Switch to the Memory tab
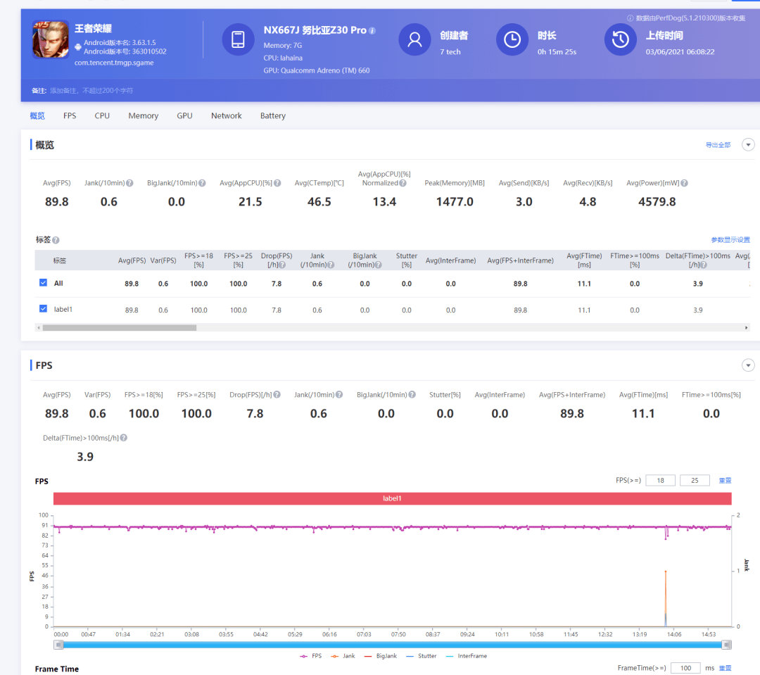This screenshot has width=760, height=675. [x=143, y=116]
